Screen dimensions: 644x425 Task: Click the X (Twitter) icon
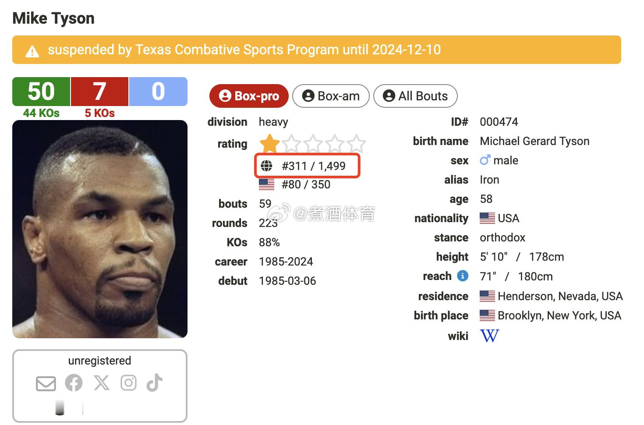pyautogui.click(x=102, y=383)
